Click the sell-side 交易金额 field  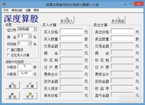pos(122,45)
